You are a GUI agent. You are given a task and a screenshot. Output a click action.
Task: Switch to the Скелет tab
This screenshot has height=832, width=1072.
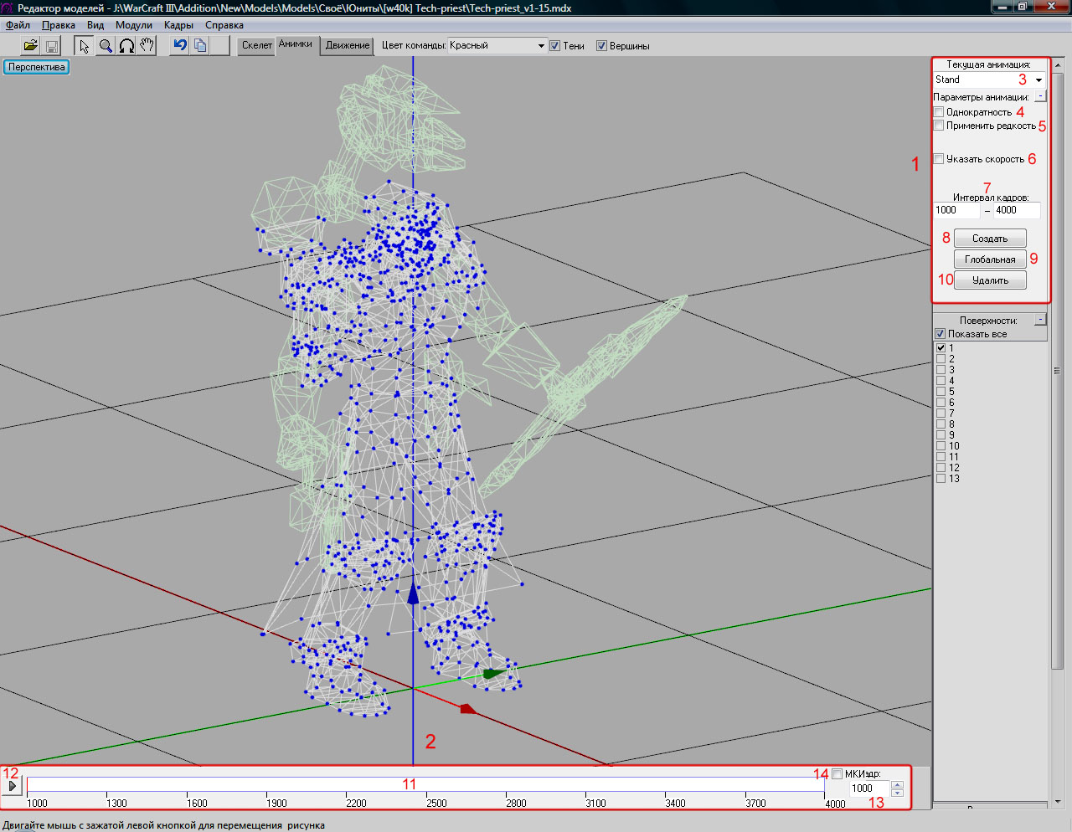click(256, 45)
